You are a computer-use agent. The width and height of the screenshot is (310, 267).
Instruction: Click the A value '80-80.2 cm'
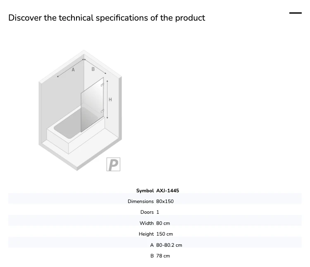(169, 245)
